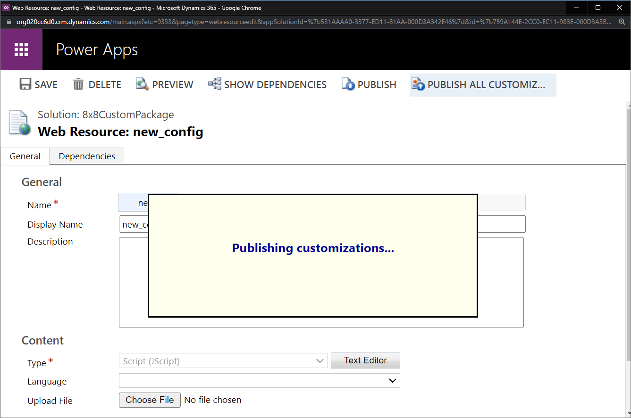Click the Language label
Screen dimensions: 631x418
point(47,382)
